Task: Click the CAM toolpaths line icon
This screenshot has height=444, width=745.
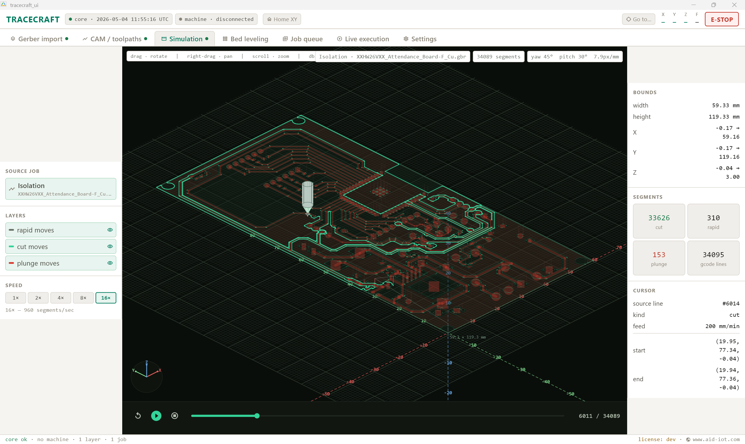Action: click(85, 39)
